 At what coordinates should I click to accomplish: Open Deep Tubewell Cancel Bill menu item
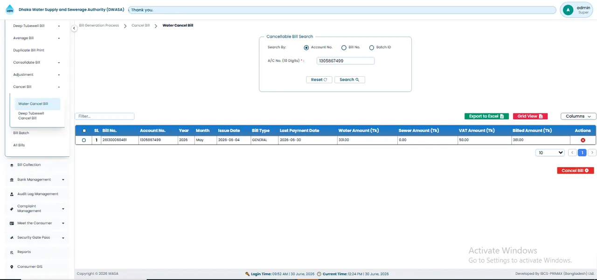31,116
